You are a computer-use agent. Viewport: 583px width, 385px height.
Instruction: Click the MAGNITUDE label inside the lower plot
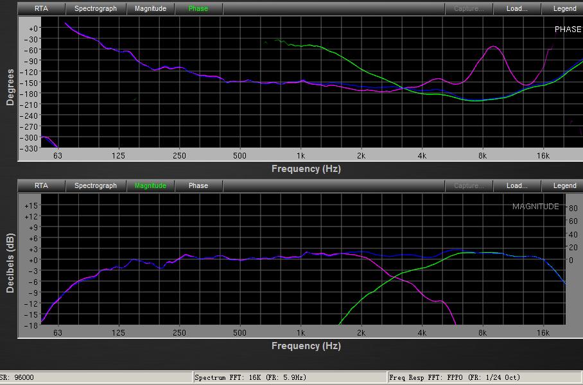pyautogui.click(x=535, y=207)
